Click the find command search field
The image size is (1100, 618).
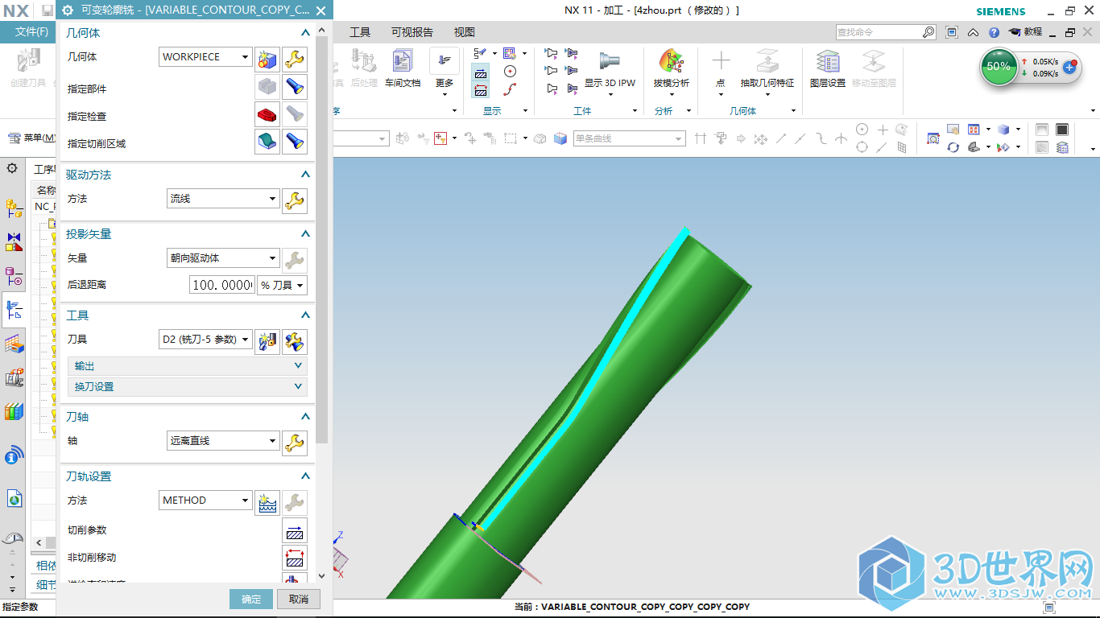tap(878, 32)
